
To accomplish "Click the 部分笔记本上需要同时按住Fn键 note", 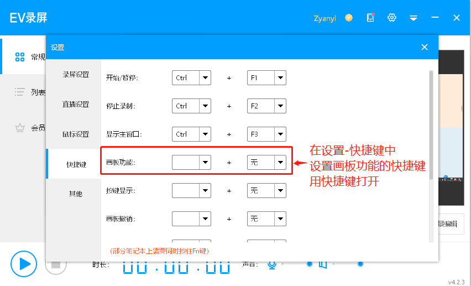I will click(x=159, y=251).
